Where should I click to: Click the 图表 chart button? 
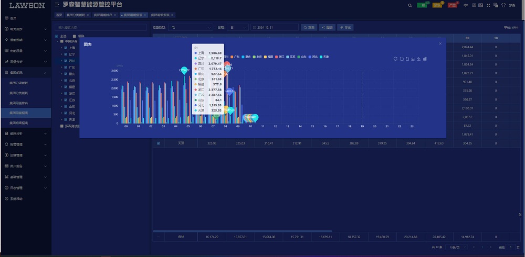click(327, 27)
